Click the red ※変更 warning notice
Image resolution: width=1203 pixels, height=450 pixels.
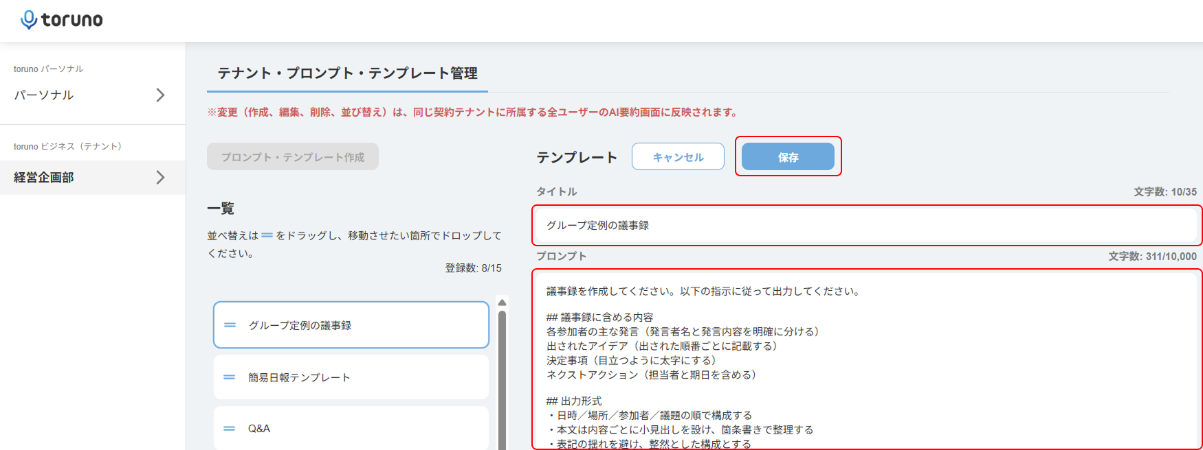click(x=472, y=113)
